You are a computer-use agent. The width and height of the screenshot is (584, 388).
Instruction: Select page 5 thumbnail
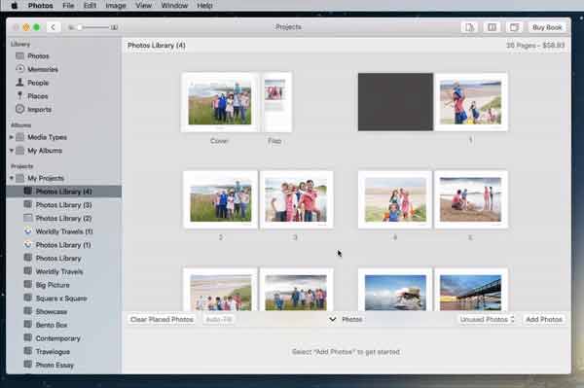click(471, 199)
